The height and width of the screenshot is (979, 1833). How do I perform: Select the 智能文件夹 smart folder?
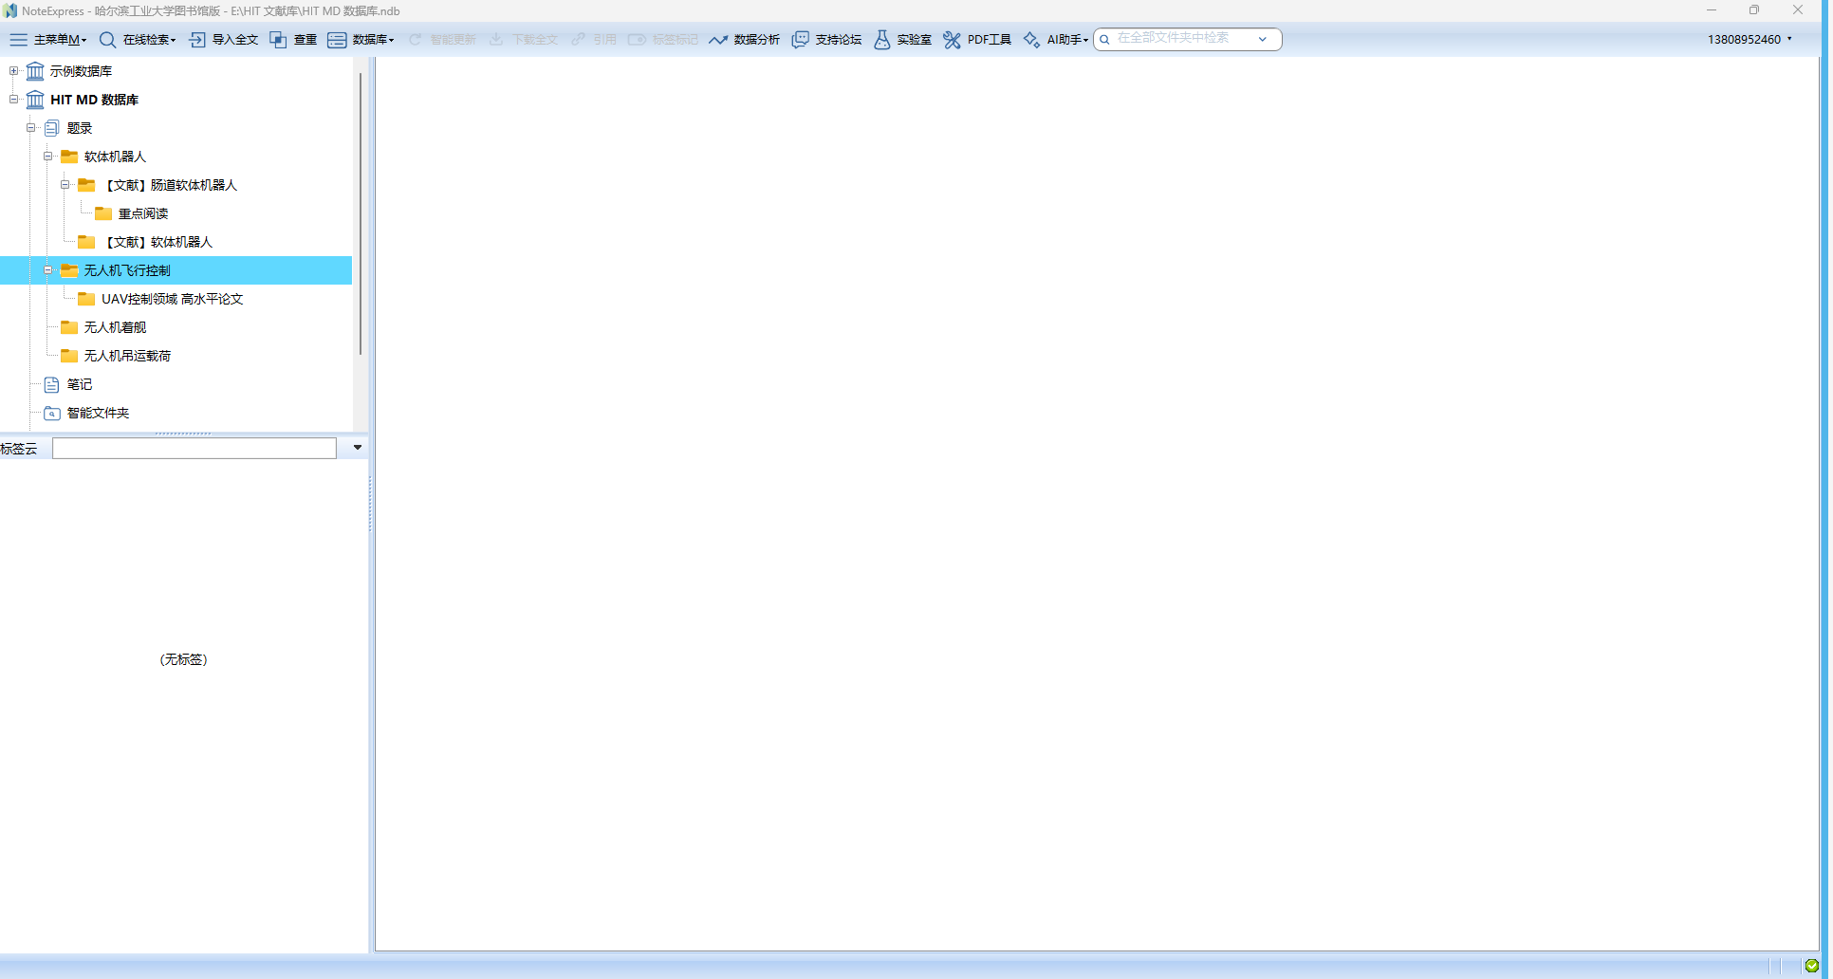98,413
